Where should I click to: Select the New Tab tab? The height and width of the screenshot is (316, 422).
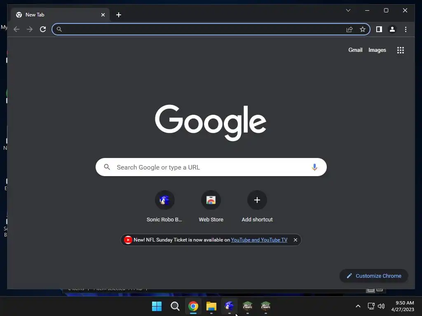60,15
